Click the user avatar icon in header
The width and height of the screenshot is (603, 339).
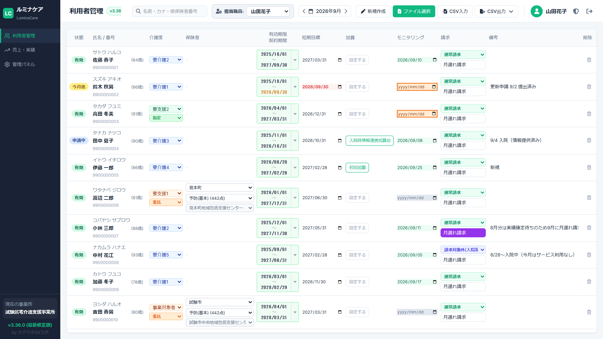click(x=536, y=11)
